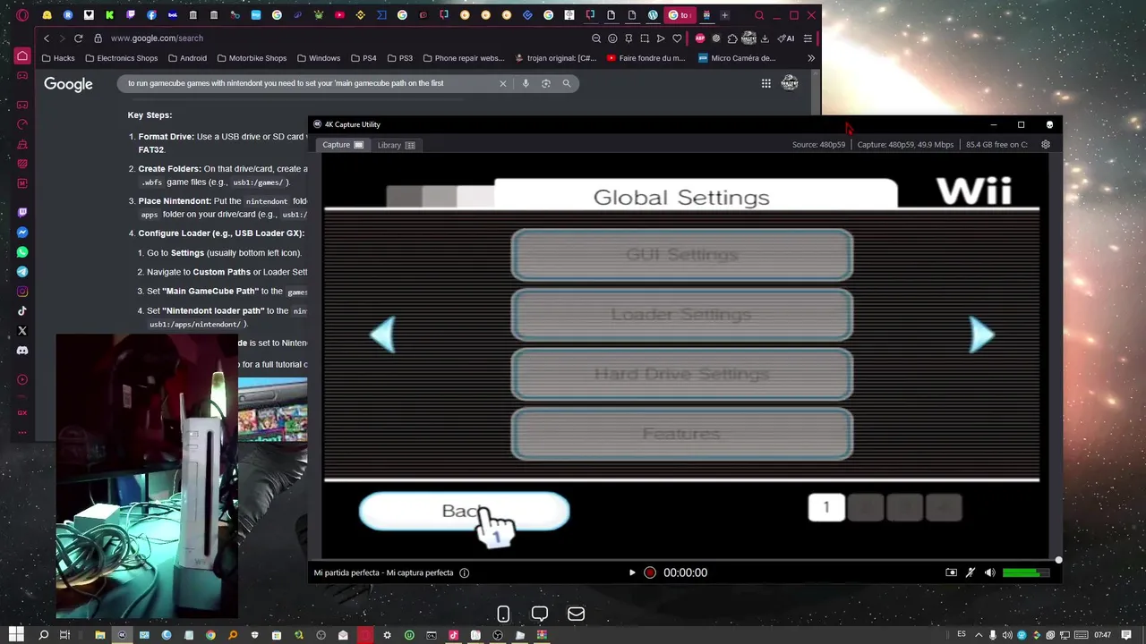Start Google voice search with microphone
This screenshot has height=644, width=1146.
[526, 83]
